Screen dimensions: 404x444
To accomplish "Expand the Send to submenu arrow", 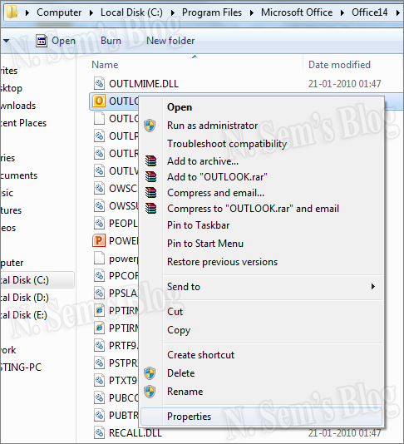I will 373,287.
